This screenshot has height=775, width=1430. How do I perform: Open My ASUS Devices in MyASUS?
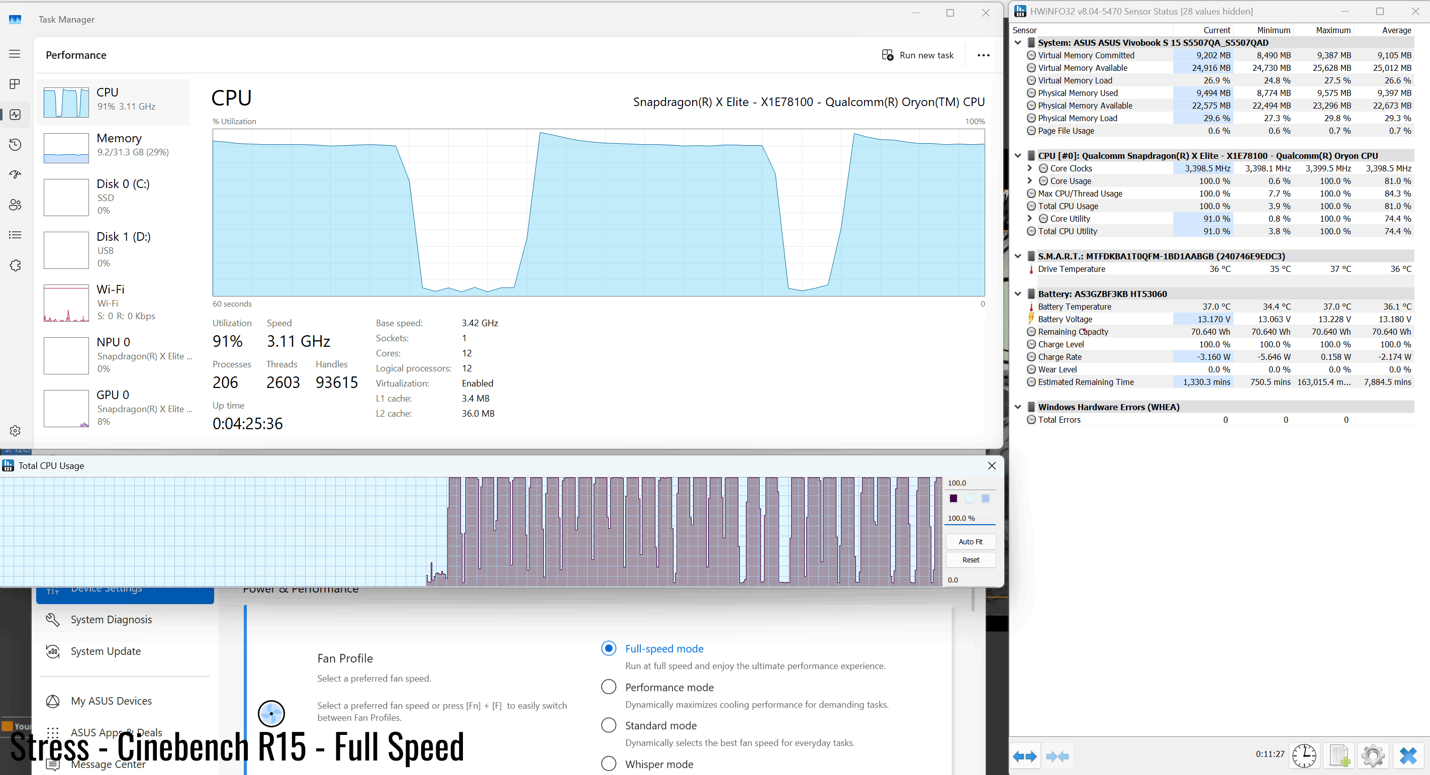(111, 701)
